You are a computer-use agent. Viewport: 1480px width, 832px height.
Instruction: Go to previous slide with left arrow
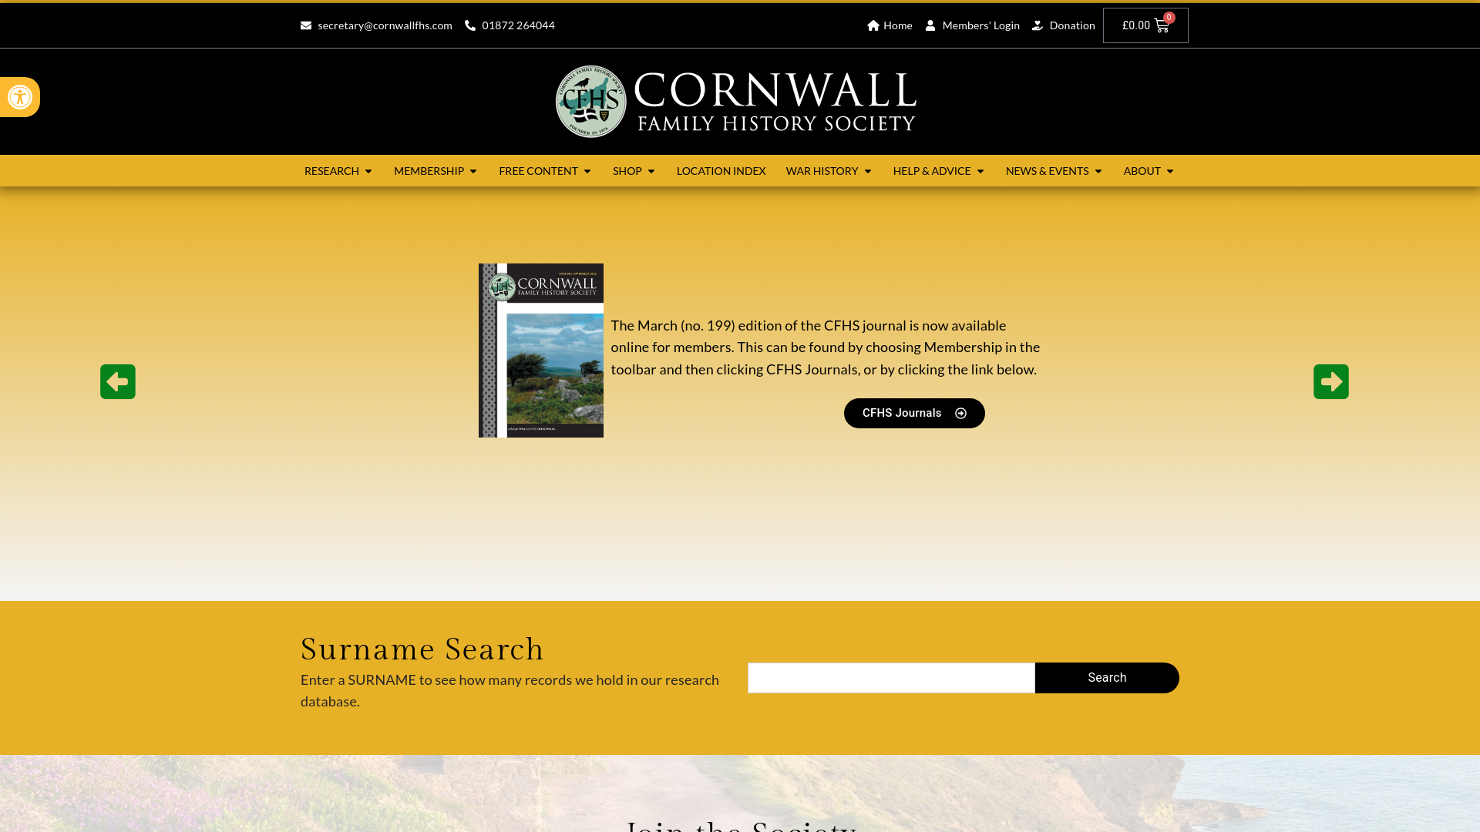(x=118, y=381)
